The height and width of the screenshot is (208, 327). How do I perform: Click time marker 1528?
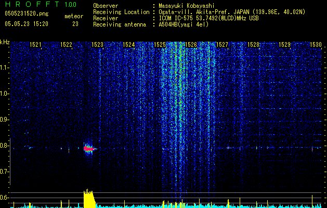tap(253, 45)
